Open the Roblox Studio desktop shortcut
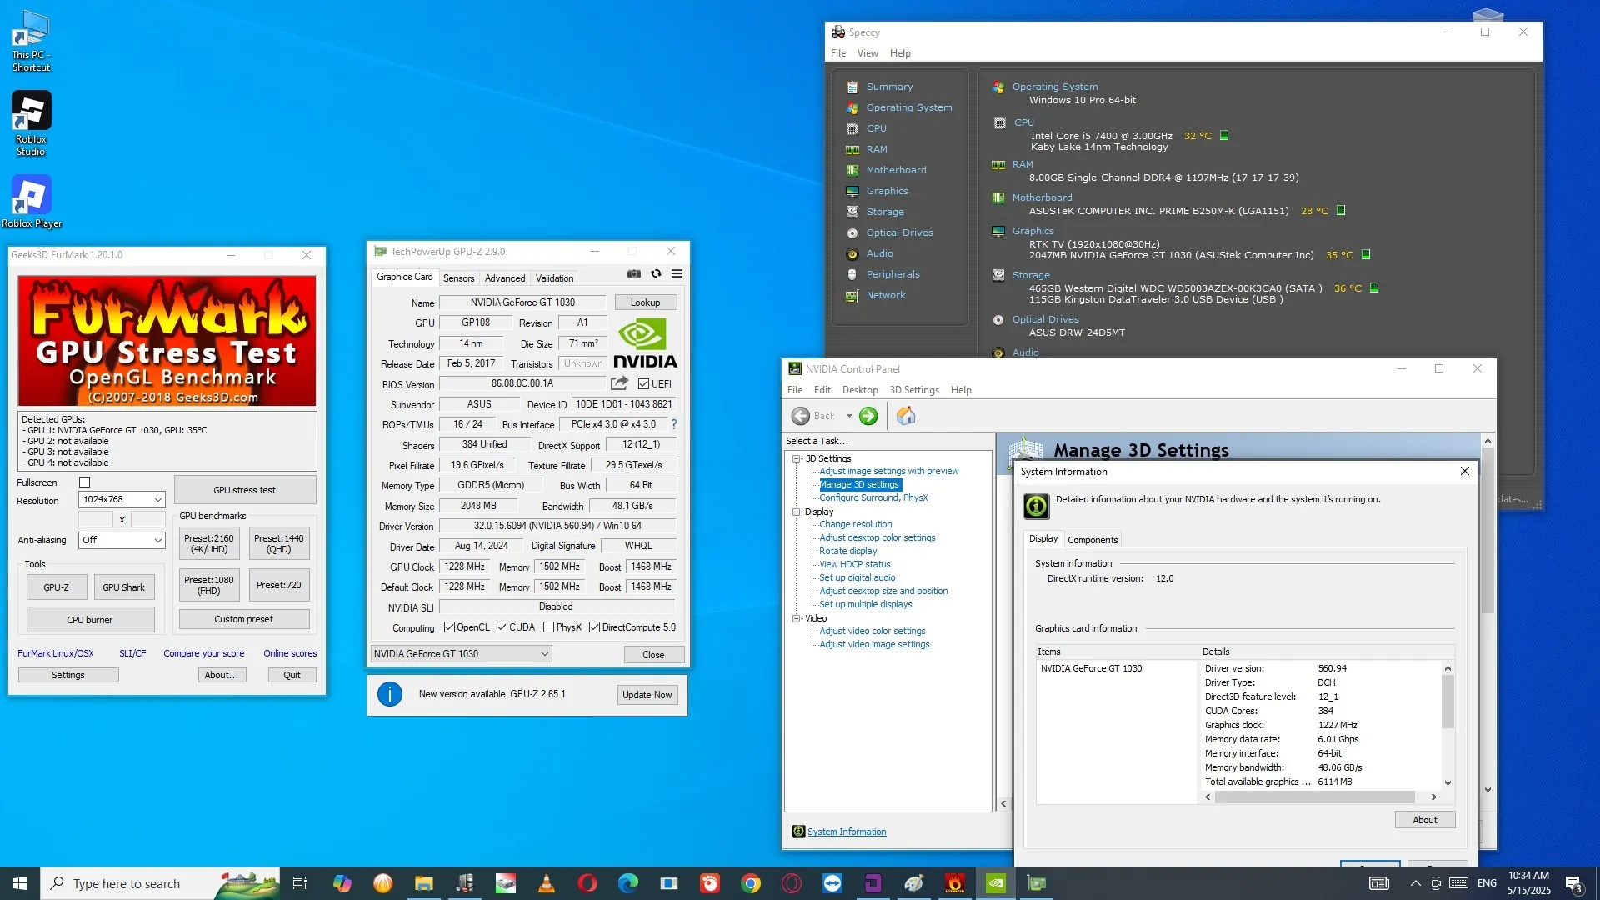This screenshot has height=900, width=1600. coord(31,123)
